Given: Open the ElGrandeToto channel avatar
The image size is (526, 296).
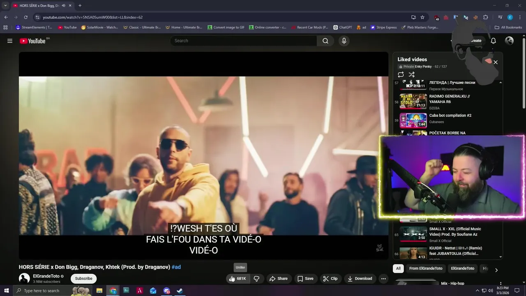Looking at the screenshot, I should point(24,279).
